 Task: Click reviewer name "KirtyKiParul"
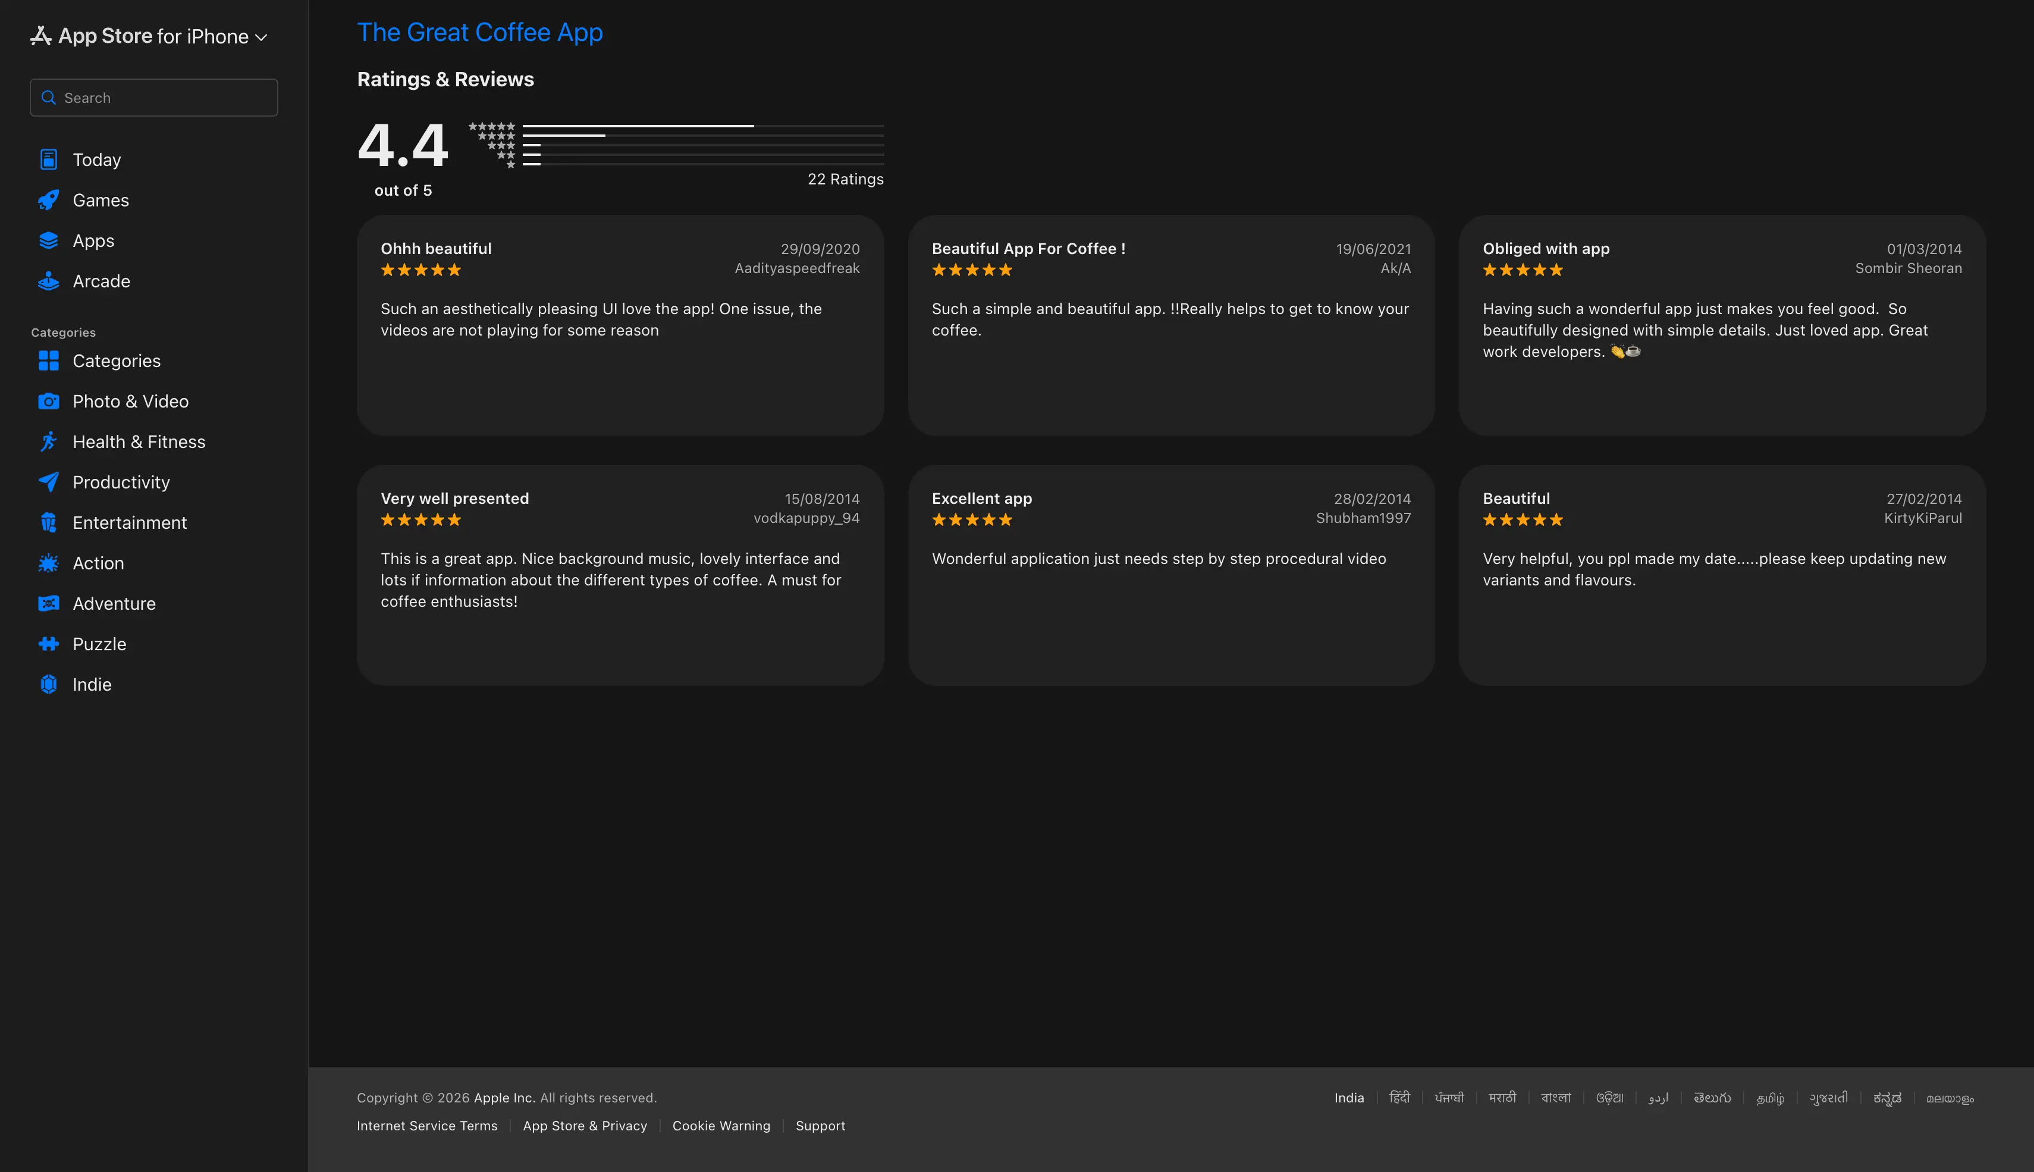(x=1923, y=518)
